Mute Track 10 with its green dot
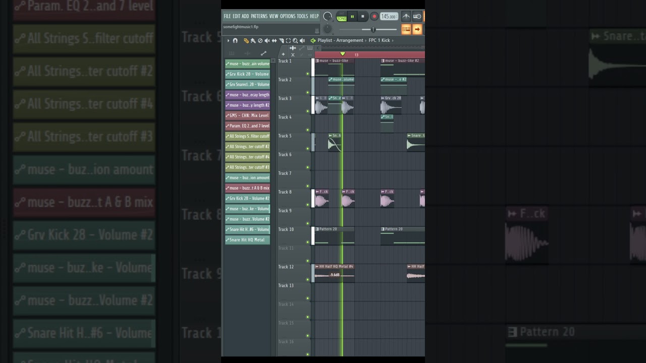646x363 pixels. (x=307, y=242)
